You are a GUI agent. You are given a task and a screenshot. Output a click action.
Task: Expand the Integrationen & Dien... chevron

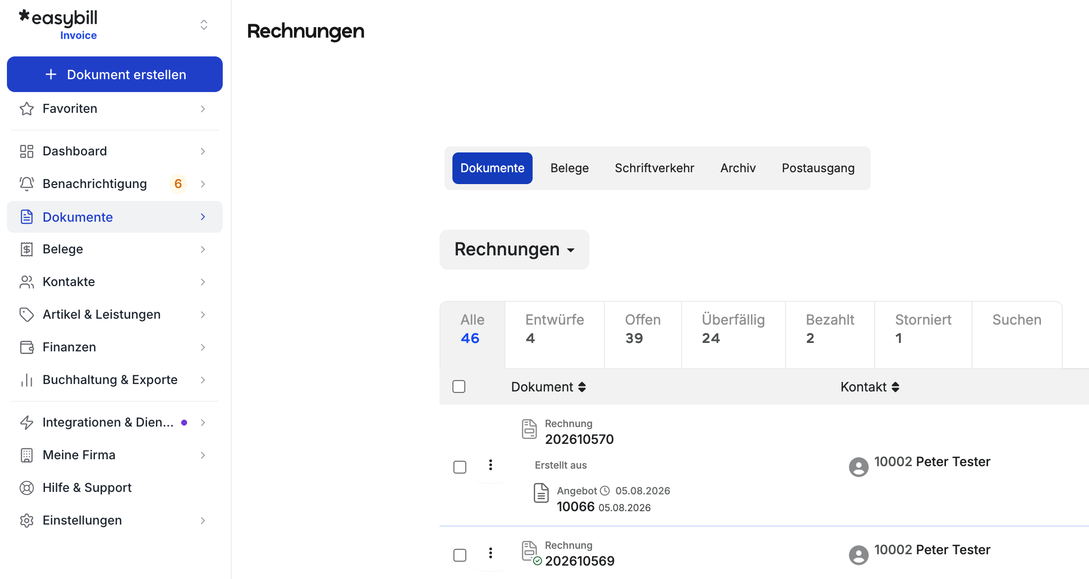point(203,423)
